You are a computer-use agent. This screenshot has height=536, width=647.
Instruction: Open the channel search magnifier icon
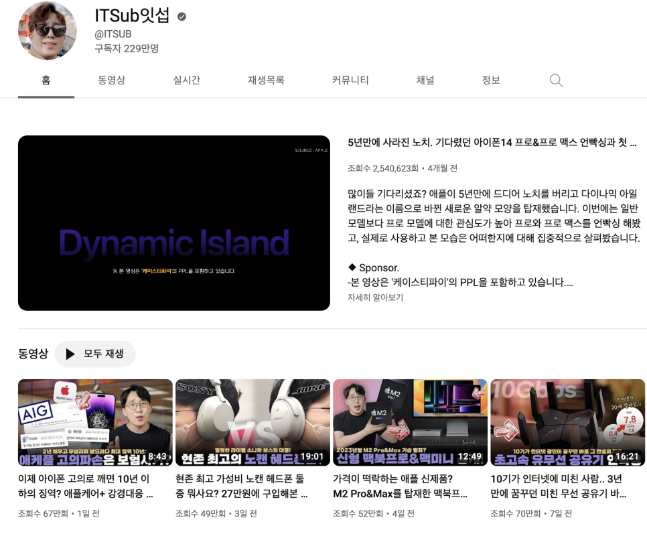pos(556,80)
